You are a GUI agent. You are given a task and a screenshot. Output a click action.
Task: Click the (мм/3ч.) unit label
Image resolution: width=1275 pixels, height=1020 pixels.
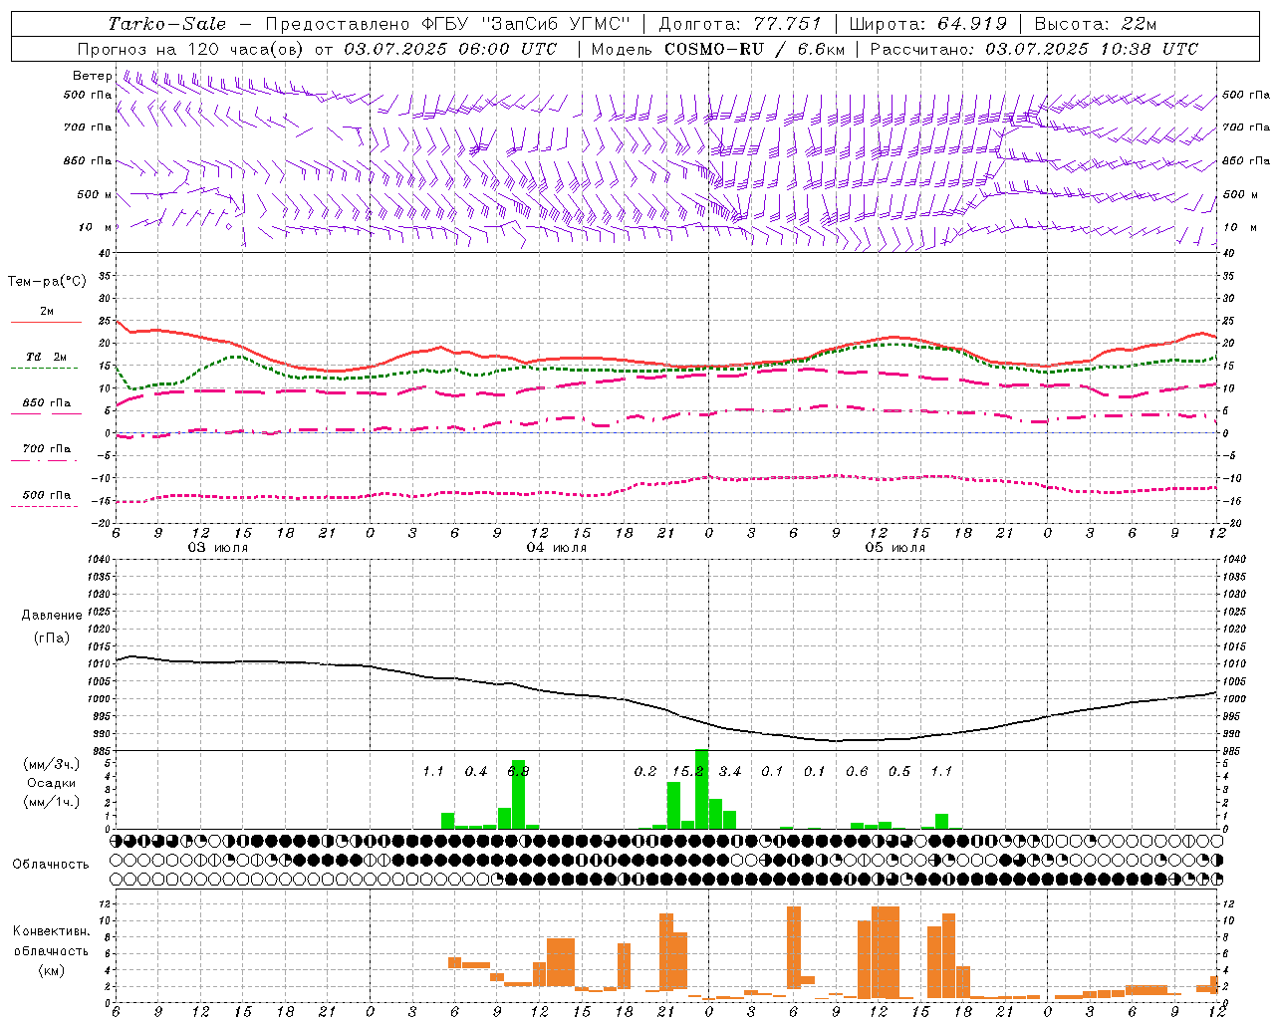(52, 764)
